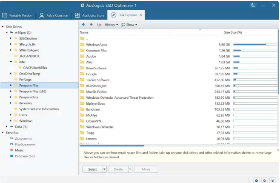Click the Disk Explorer compass icon
The height and width of the screenshot is (183, 280).
pyautogui.click(x=114, y=15)
